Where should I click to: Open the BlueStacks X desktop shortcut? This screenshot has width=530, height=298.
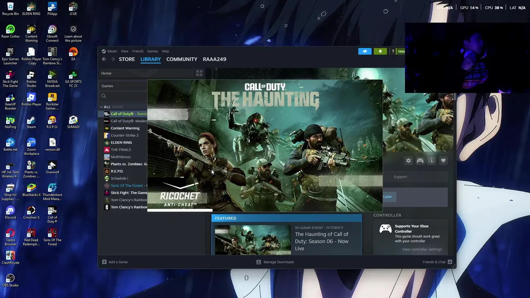coord(31,190)
